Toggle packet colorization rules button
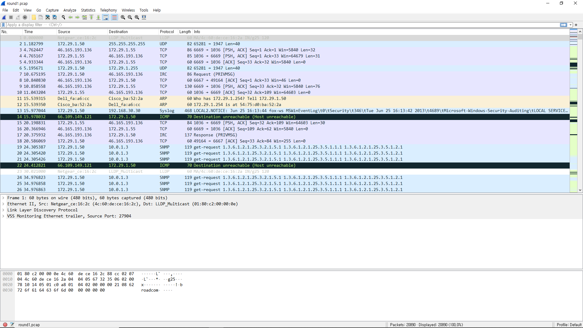Viewport: 583px width, 328px height. tap(114, 17)
